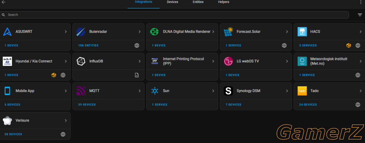365x143 pixels.
Task: Expand Mobile App with its chevron
Action: click(x=66, y=91)
